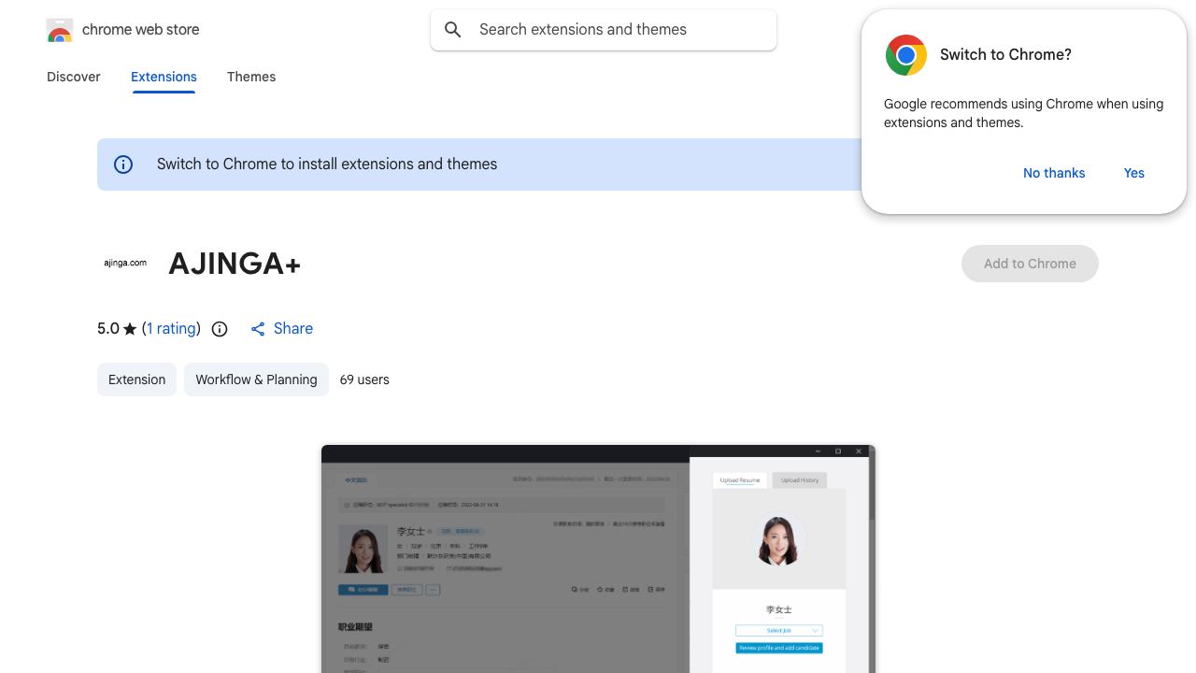The image size is (1196, 673).
Task: Click the search magnifier icon
Action: click(x=453, y=30)
